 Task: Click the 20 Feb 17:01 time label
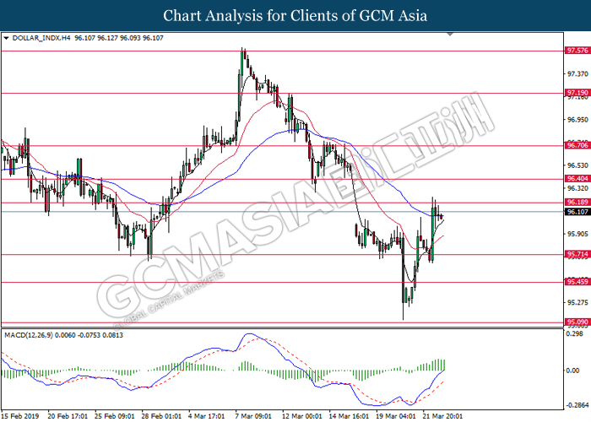point(68,416)
